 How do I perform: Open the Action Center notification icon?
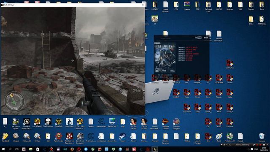click(x=252, y=149)
